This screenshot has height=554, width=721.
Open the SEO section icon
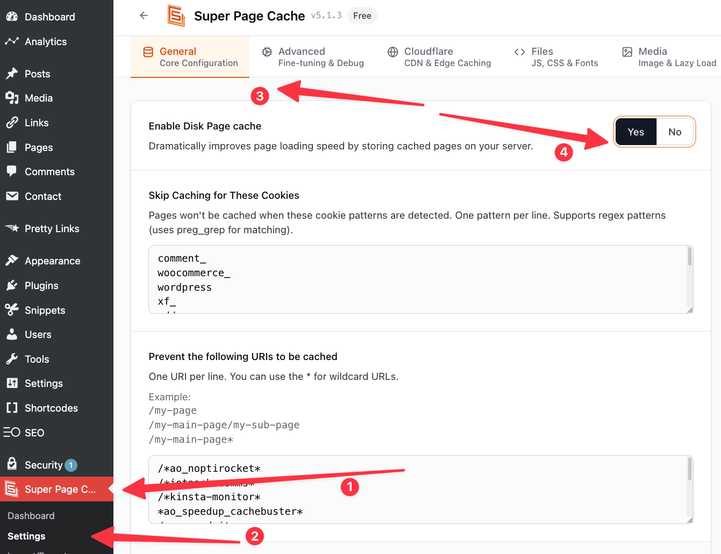coord(13,433)
